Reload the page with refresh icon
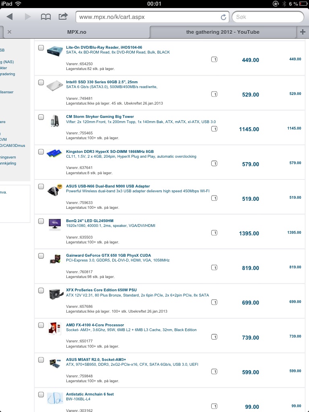The height and width of the screenshot is (412, 309). click(x=223, y=17)
